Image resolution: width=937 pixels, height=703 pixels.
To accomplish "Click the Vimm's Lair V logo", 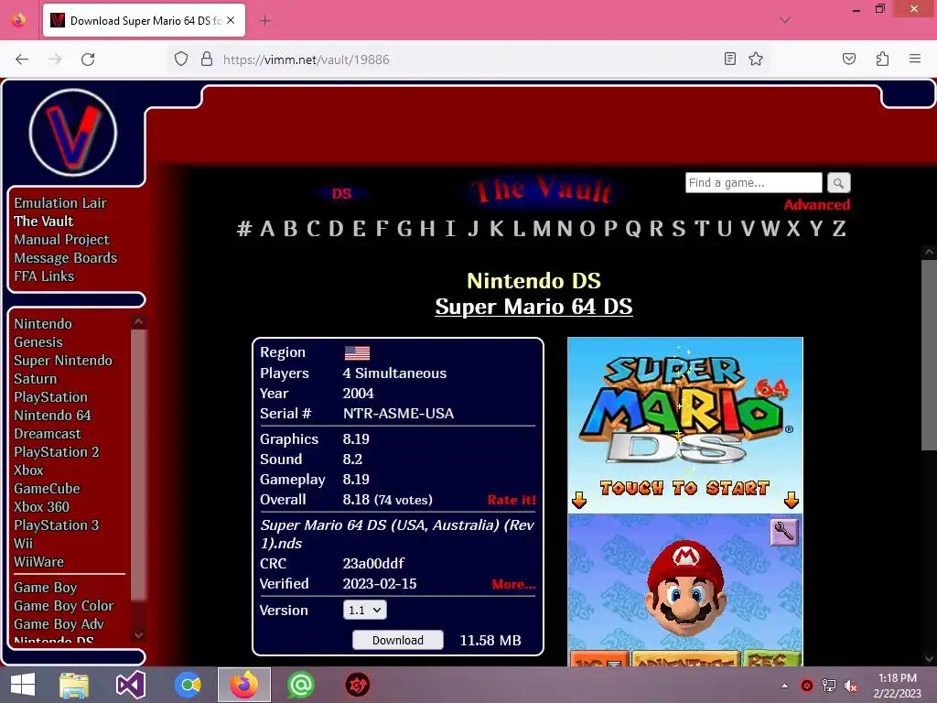I will pos(73,133).
